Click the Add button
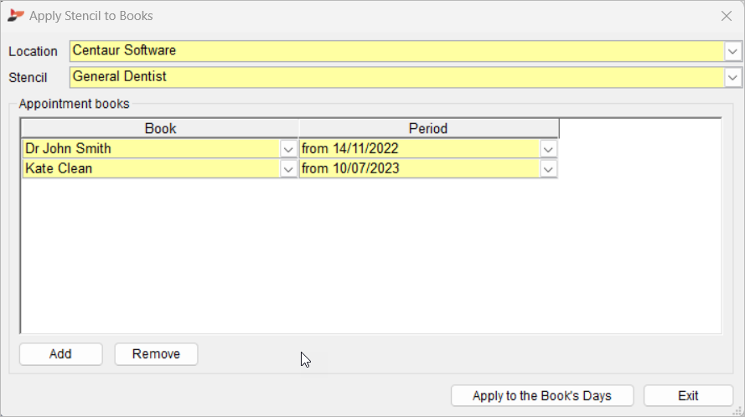This screenshot has height=417, width=745. (x=61, y=354)
